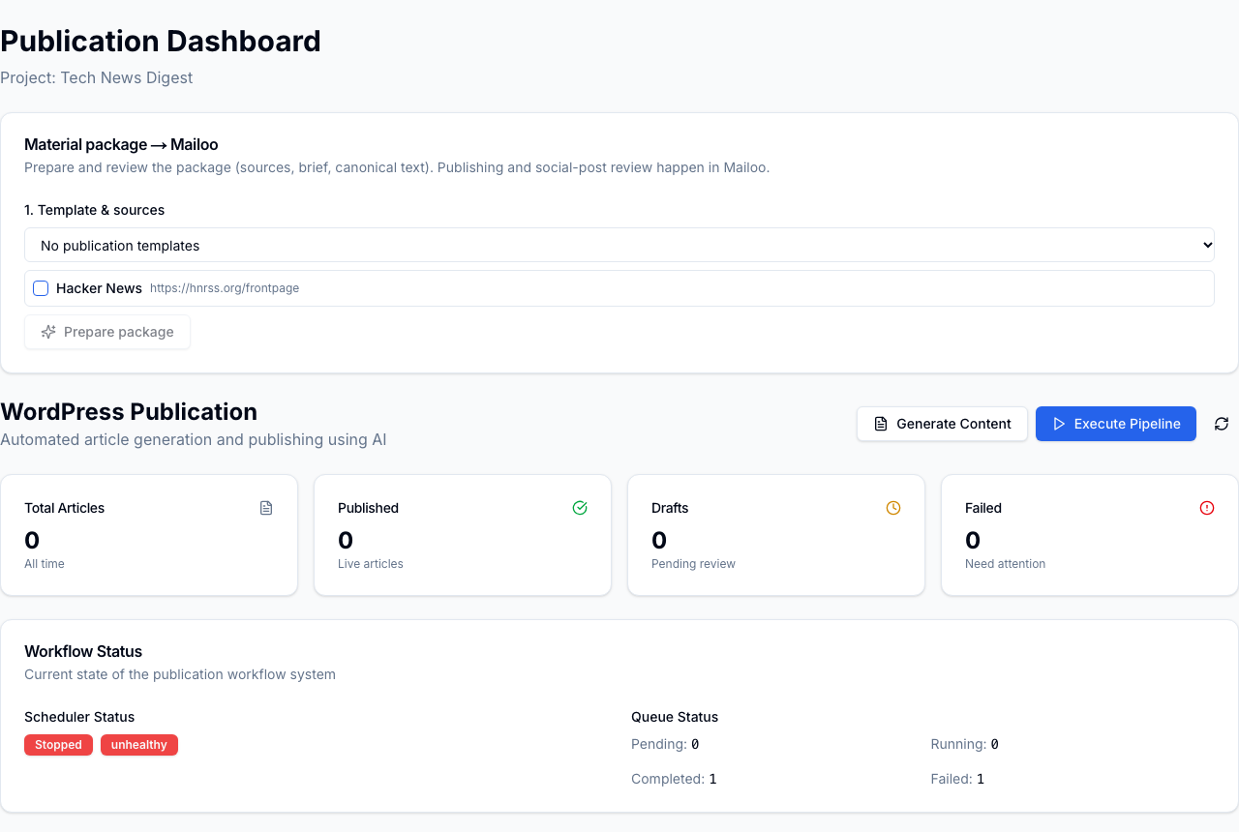Click the Drafts card title

670,508
